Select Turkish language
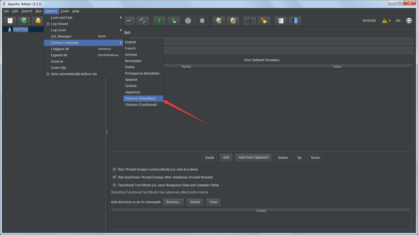418x235 pixels. 143,86
